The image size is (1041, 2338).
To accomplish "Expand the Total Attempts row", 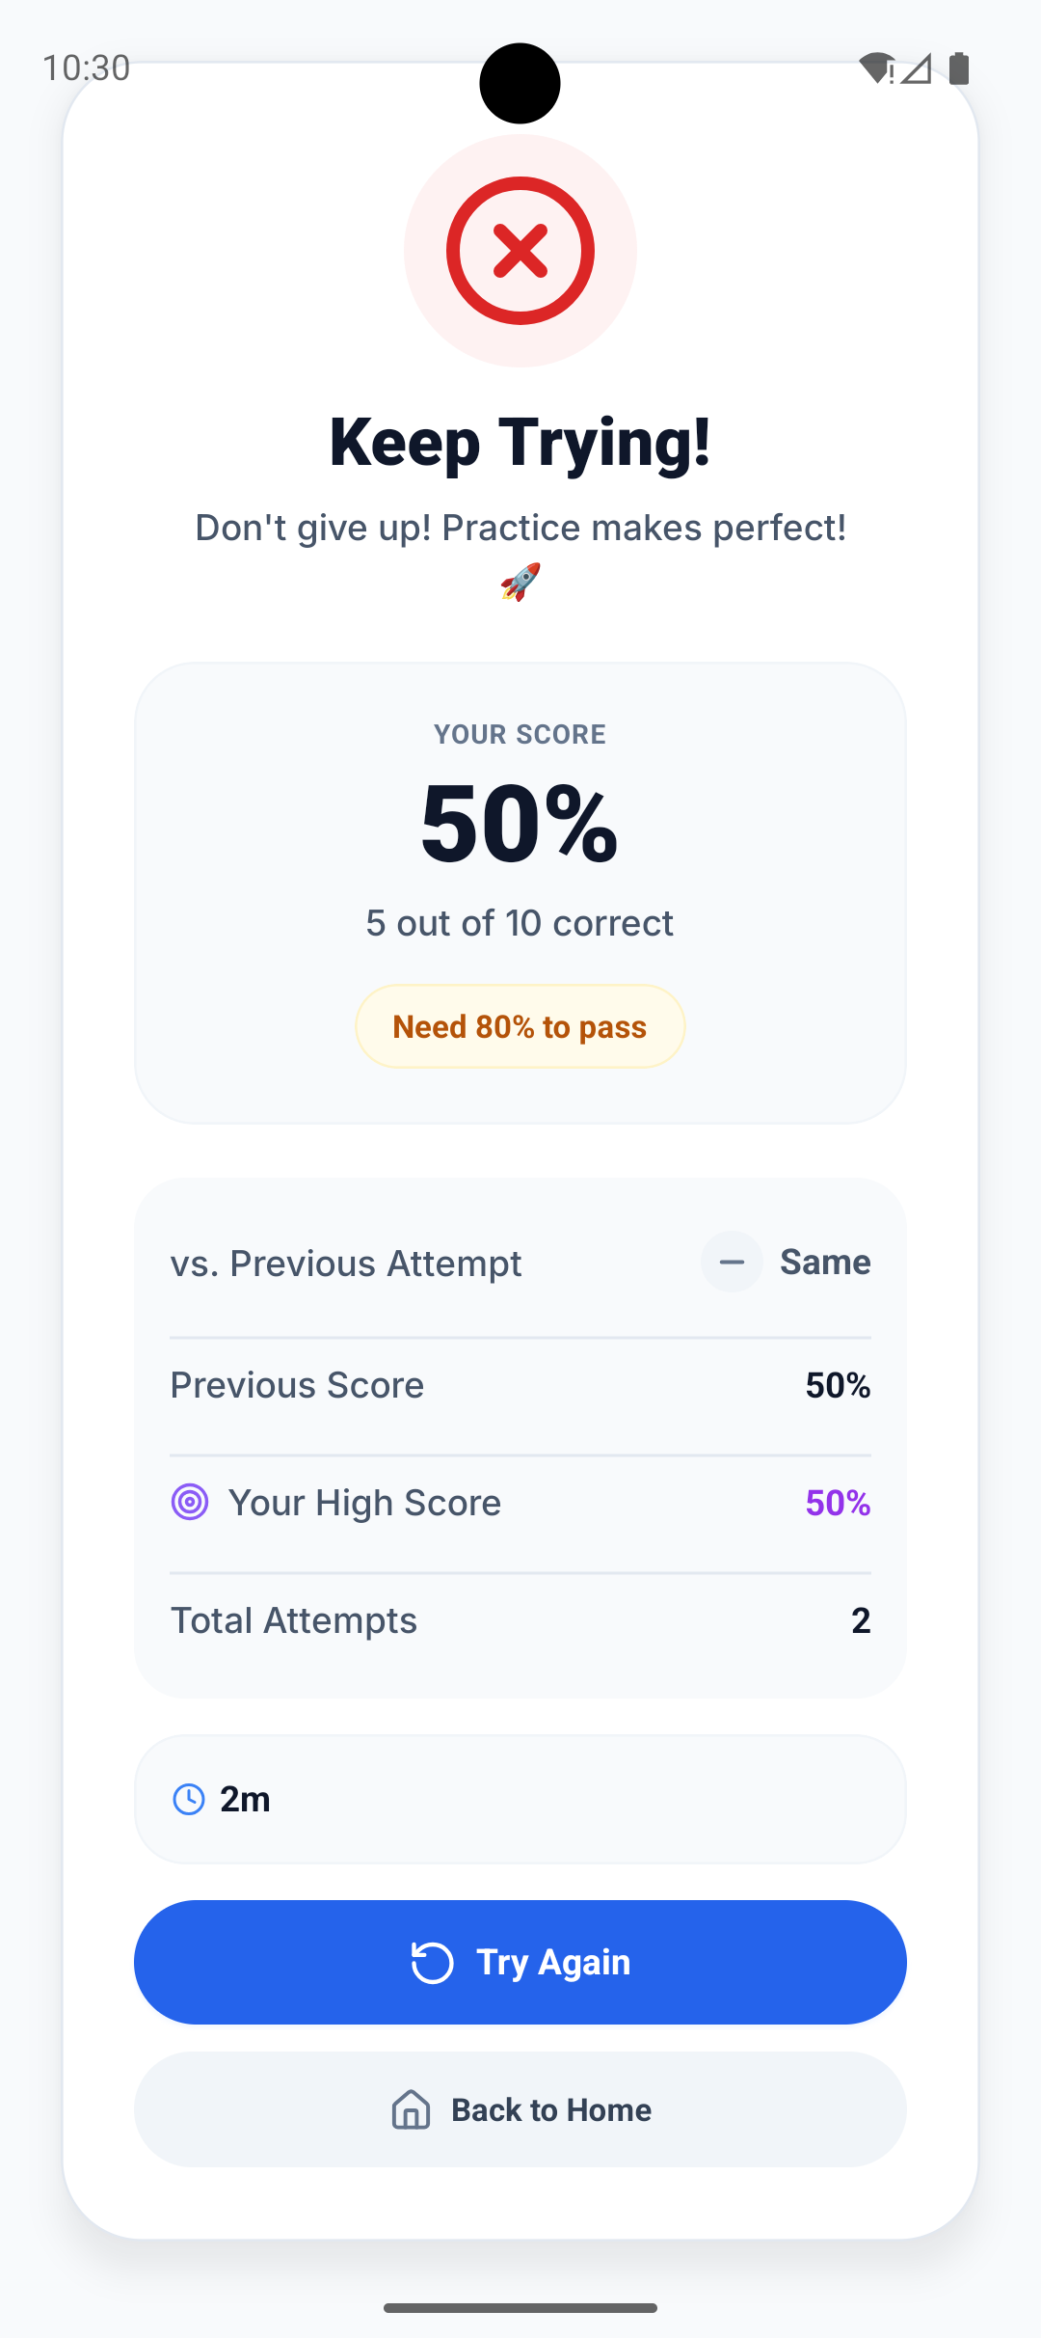I will pos(520,1620).
